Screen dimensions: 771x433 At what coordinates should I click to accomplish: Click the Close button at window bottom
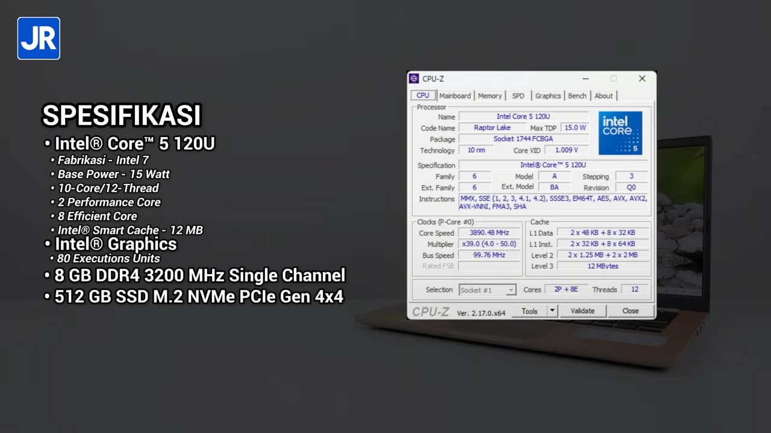point(630,311)
